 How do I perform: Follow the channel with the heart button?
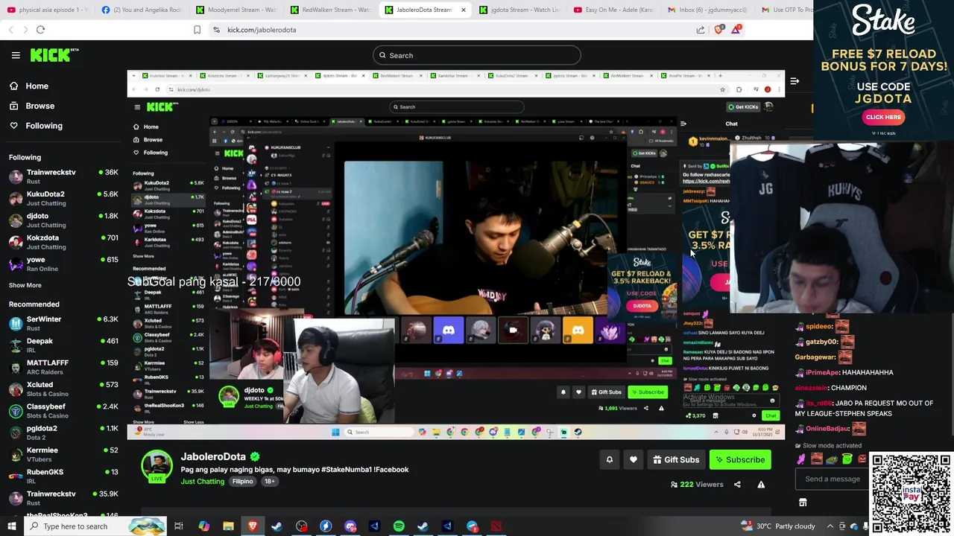[634, 460]
